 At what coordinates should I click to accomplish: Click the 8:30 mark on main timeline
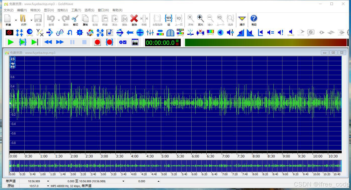pyautogui.click(x=271, y=156)
